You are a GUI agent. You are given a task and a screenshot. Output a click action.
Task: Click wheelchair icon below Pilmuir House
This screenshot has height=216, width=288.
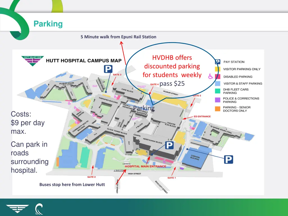point(69,103)
